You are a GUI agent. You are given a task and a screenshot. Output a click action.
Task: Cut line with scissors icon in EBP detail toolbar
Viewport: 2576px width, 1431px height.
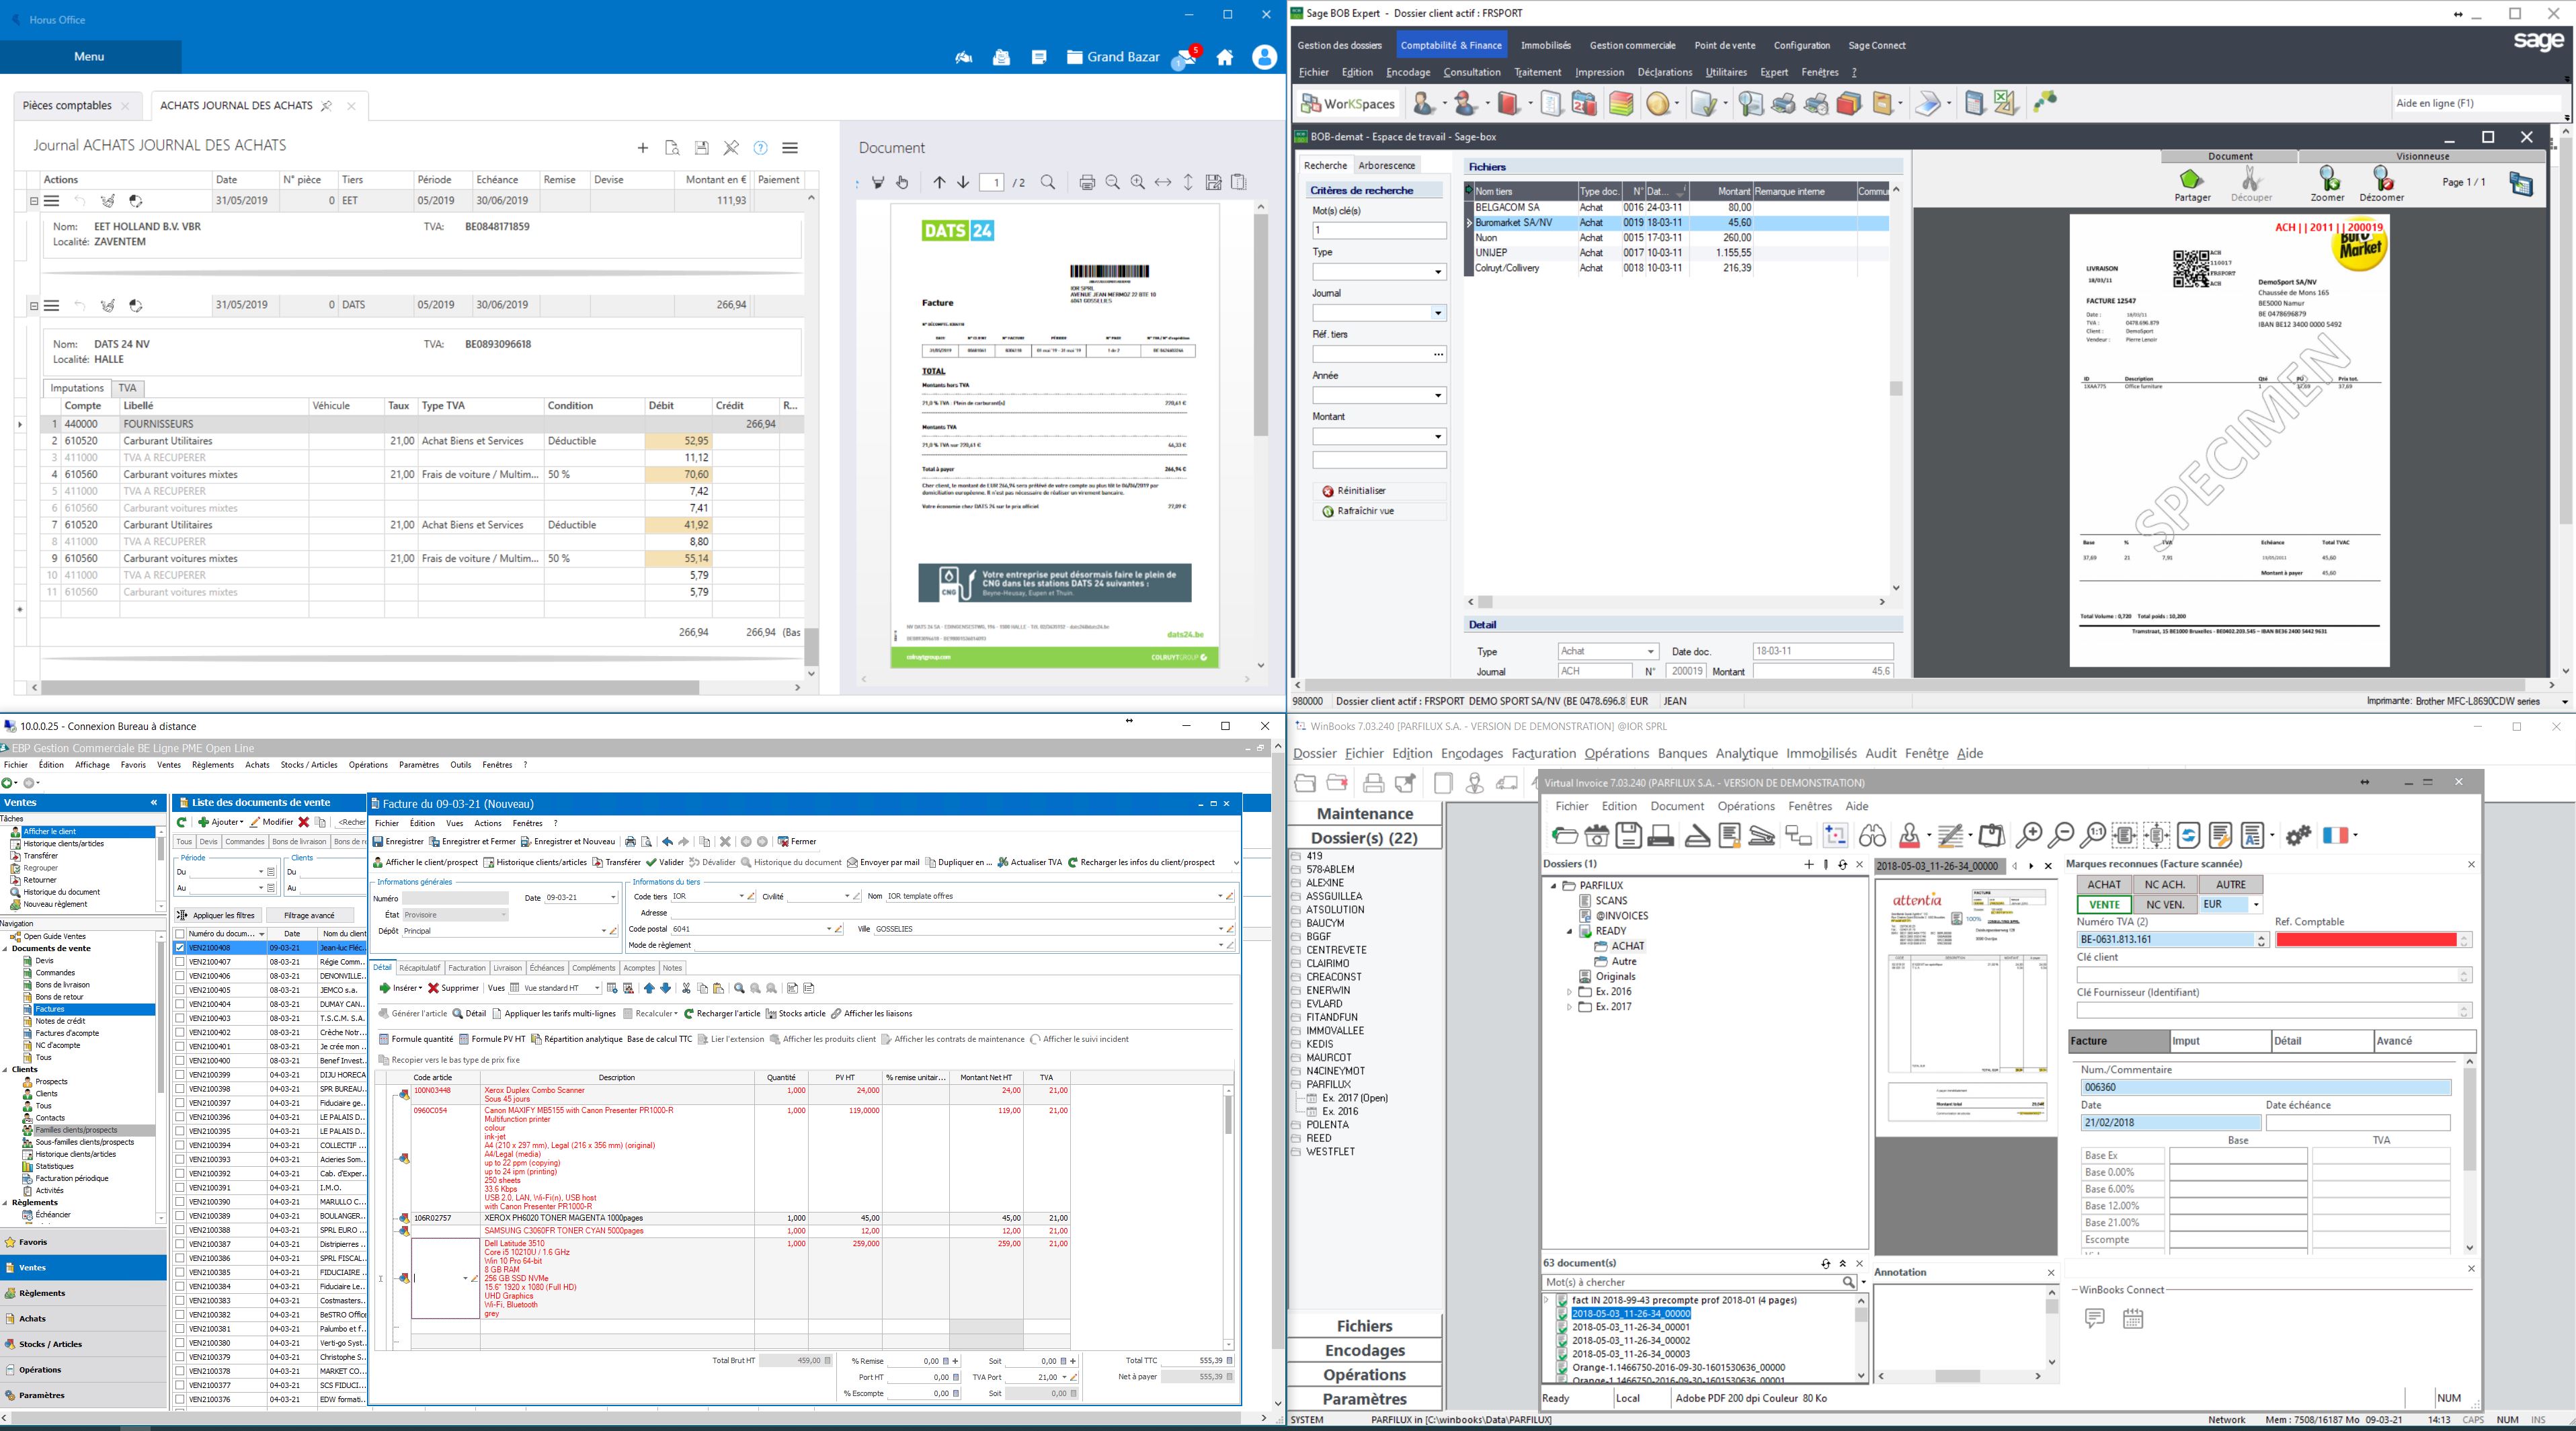point(686,988)
